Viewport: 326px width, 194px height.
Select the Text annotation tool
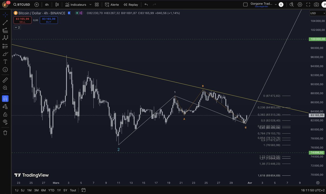click(5, 62)
